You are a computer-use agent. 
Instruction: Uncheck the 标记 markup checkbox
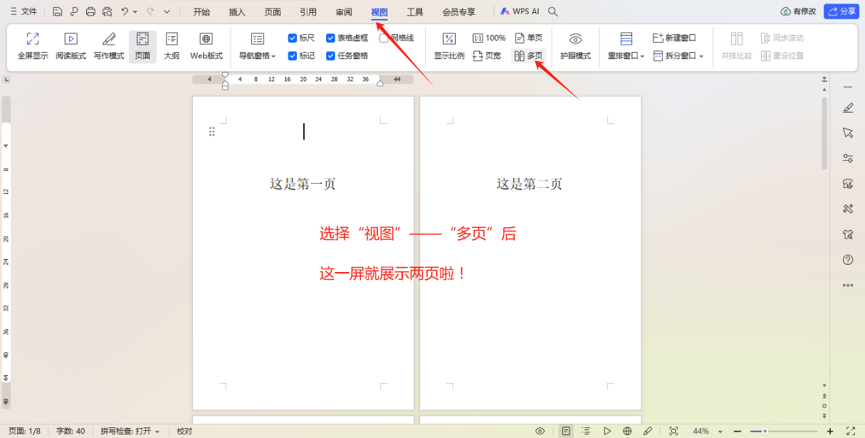(x=293, y=56)
